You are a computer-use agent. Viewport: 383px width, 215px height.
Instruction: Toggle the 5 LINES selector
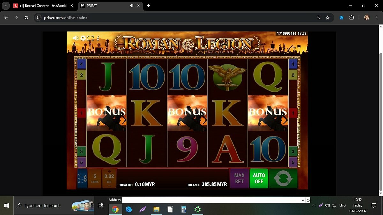click(95, 178)
